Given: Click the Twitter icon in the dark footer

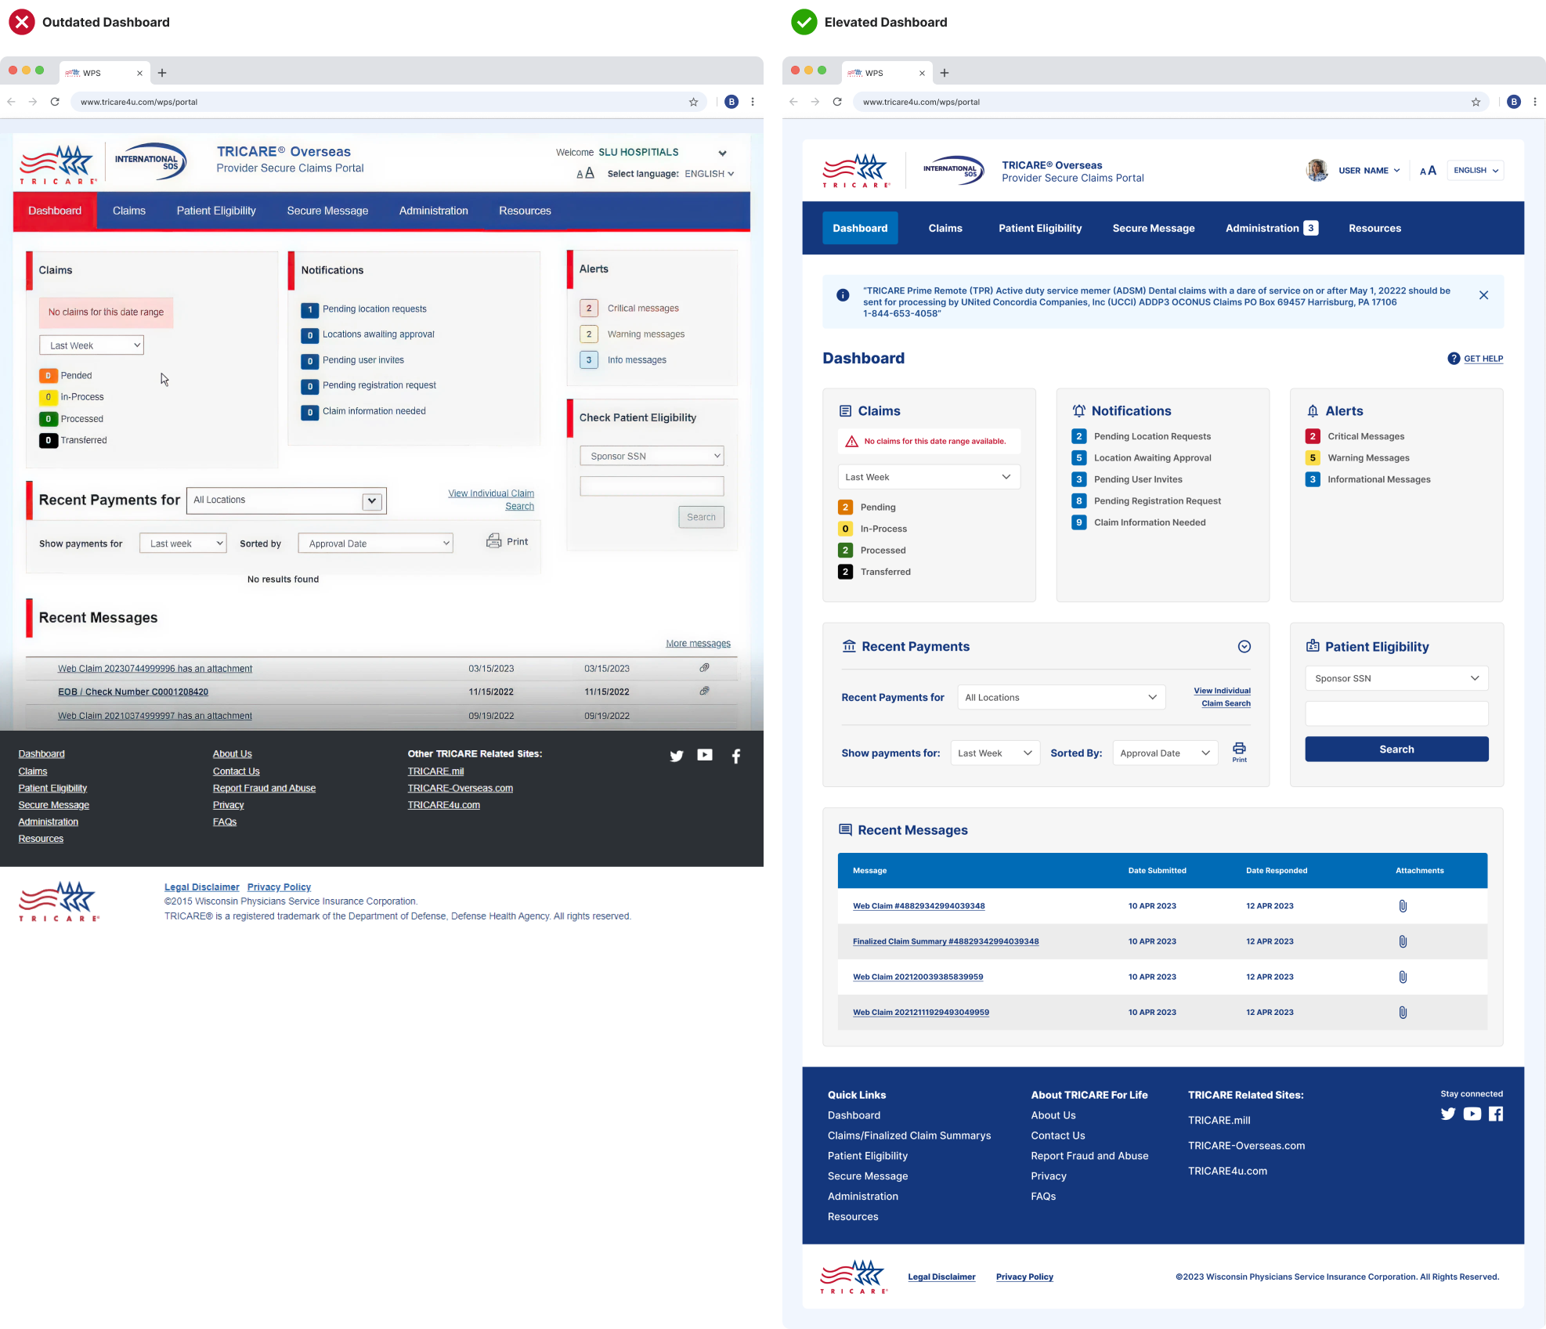Looking at the screenshot, I should tap(677, 756).
